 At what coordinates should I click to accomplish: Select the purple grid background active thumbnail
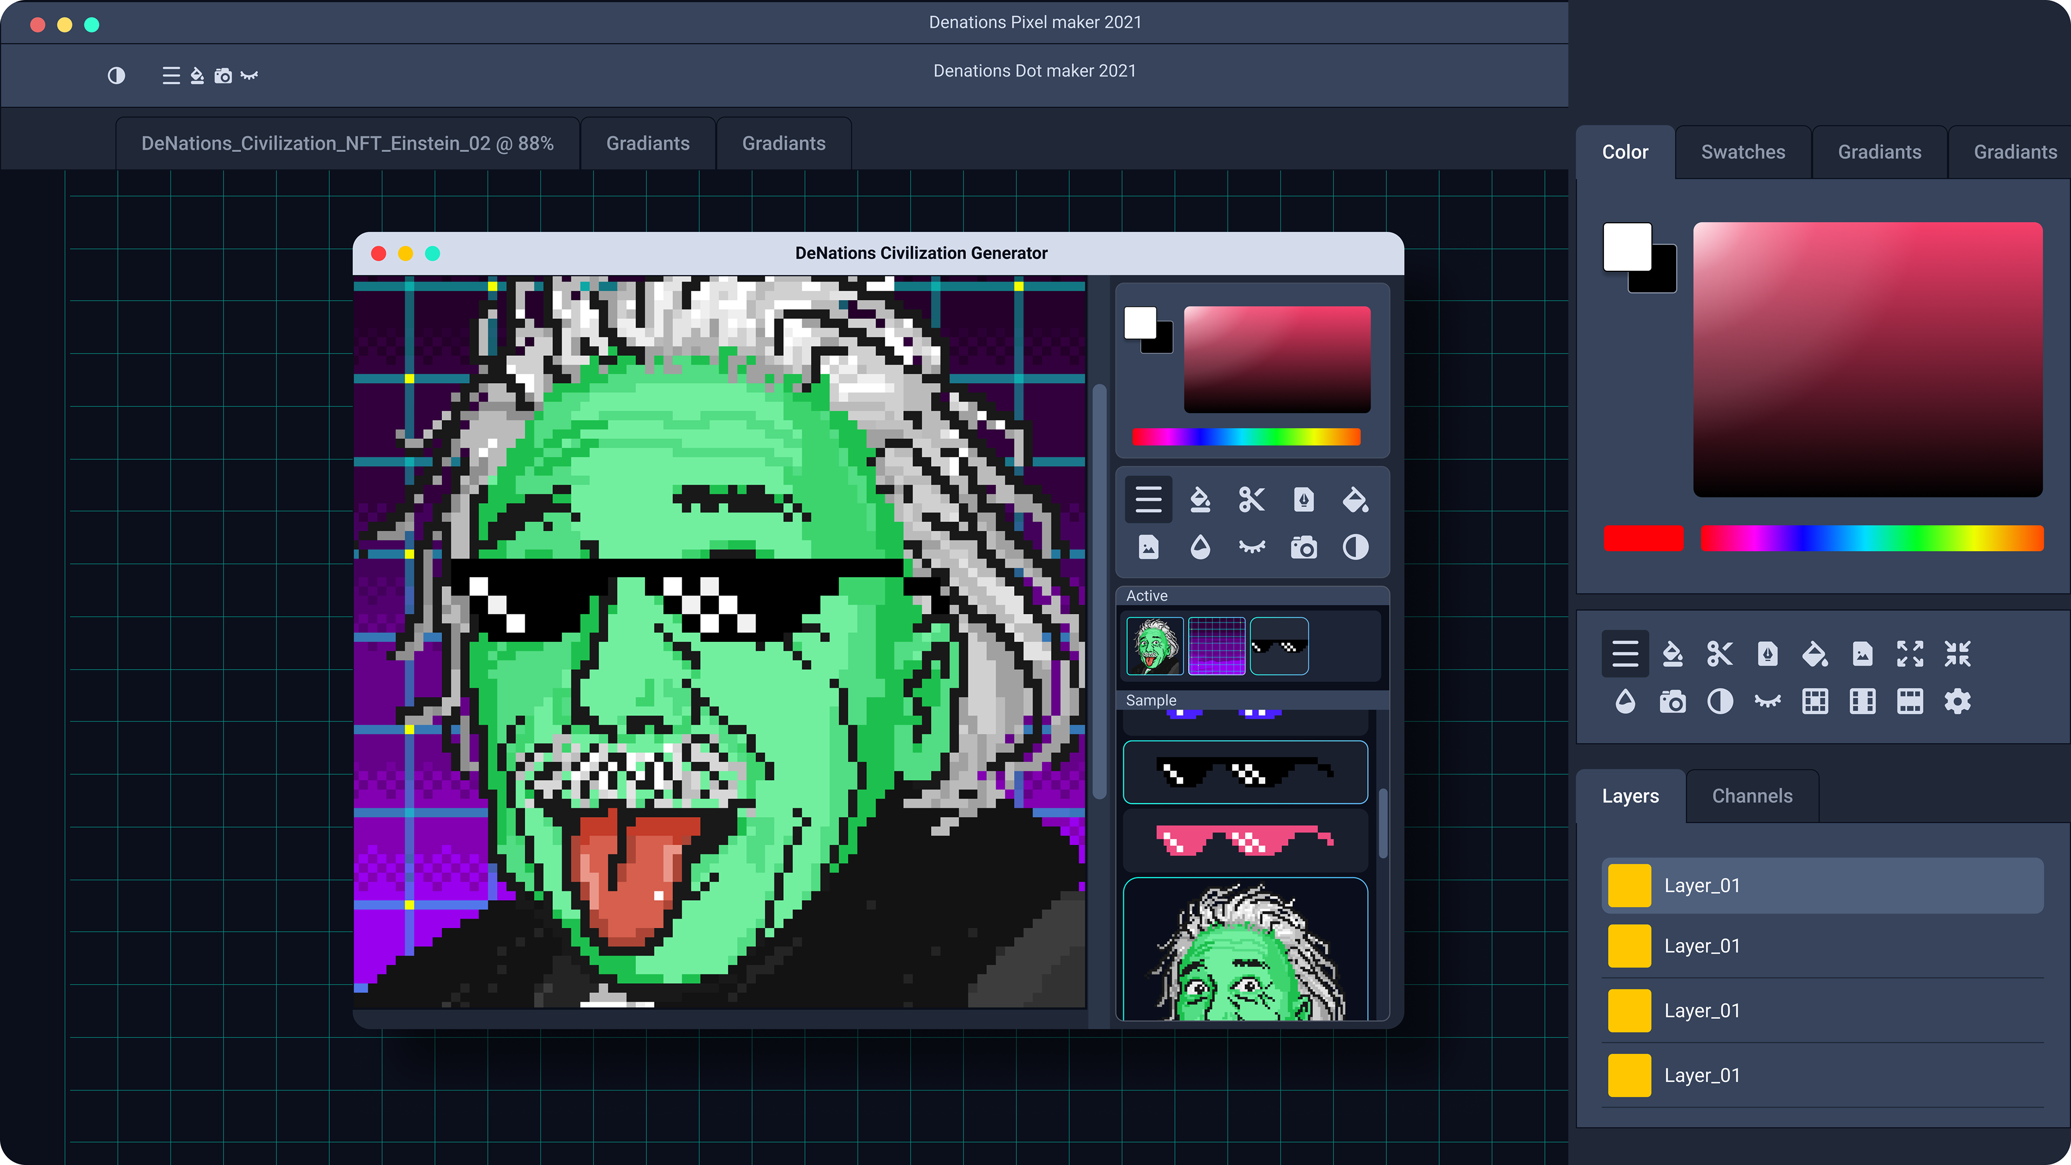(x=1216, y=646)
